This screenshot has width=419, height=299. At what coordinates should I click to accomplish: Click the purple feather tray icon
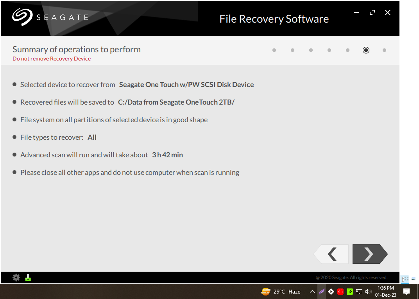(321, 292)
